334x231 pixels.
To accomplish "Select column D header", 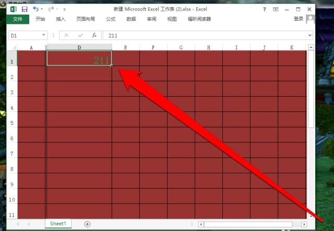I will click(x=79, y=47).
